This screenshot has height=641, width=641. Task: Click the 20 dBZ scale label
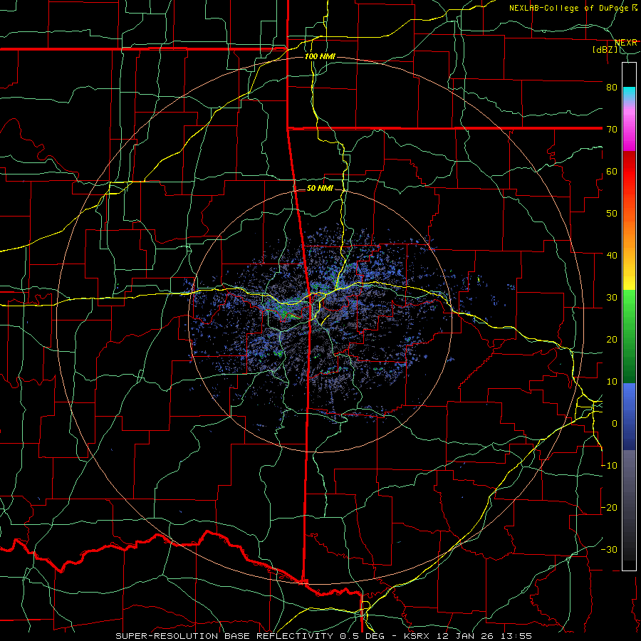pos(612,339)
